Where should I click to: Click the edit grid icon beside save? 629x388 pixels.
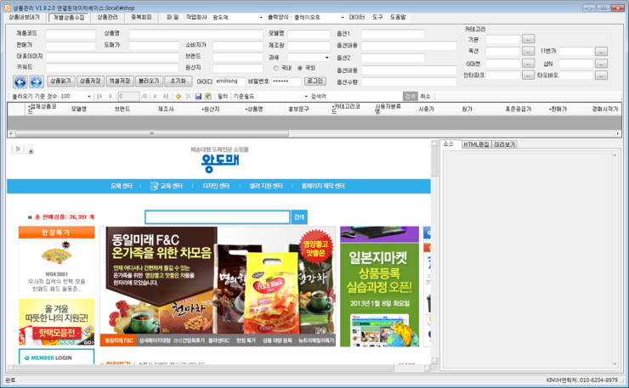(x=208, y=96)
